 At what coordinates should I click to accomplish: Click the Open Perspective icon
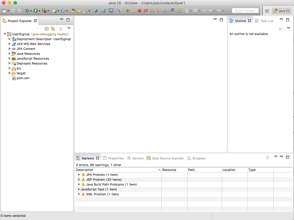(x=267, y=11)
